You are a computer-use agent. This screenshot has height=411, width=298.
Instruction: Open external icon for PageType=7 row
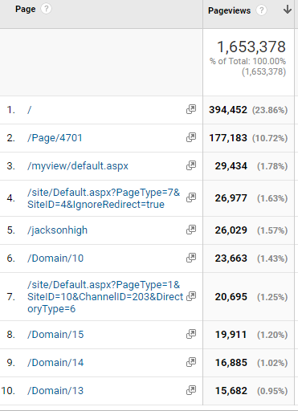tap(191, 197)
